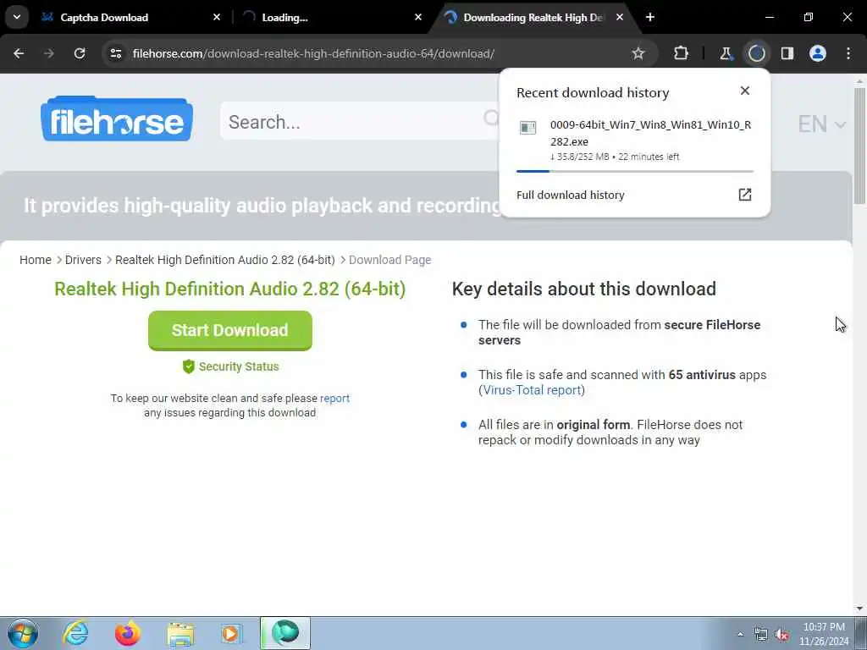Viewport: 867px width, 650px height.
Task: Close the Recent download history popup
Action: [745, 91]
